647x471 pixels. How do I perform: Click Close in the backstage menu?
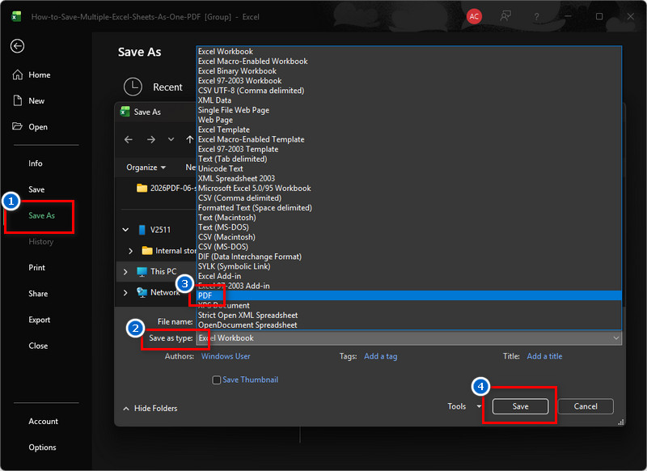coord(38,346)
